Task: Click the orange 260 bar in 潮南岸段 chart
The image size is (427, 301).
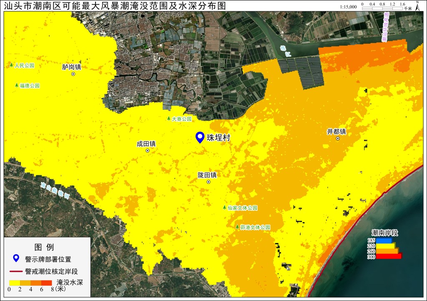Action: [x=387, y=251]
